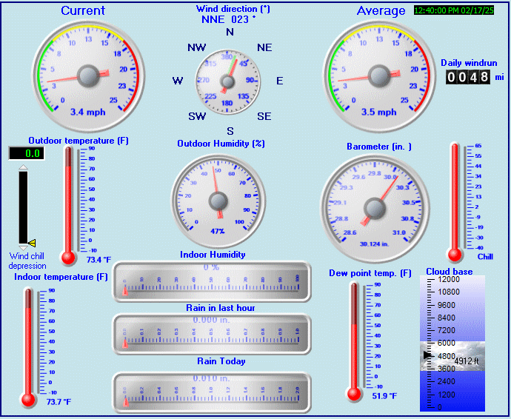Click the NNE 023 wind direction readout
Image resolution: width=511 pixels, height=419 pixels.
[229, 20]
